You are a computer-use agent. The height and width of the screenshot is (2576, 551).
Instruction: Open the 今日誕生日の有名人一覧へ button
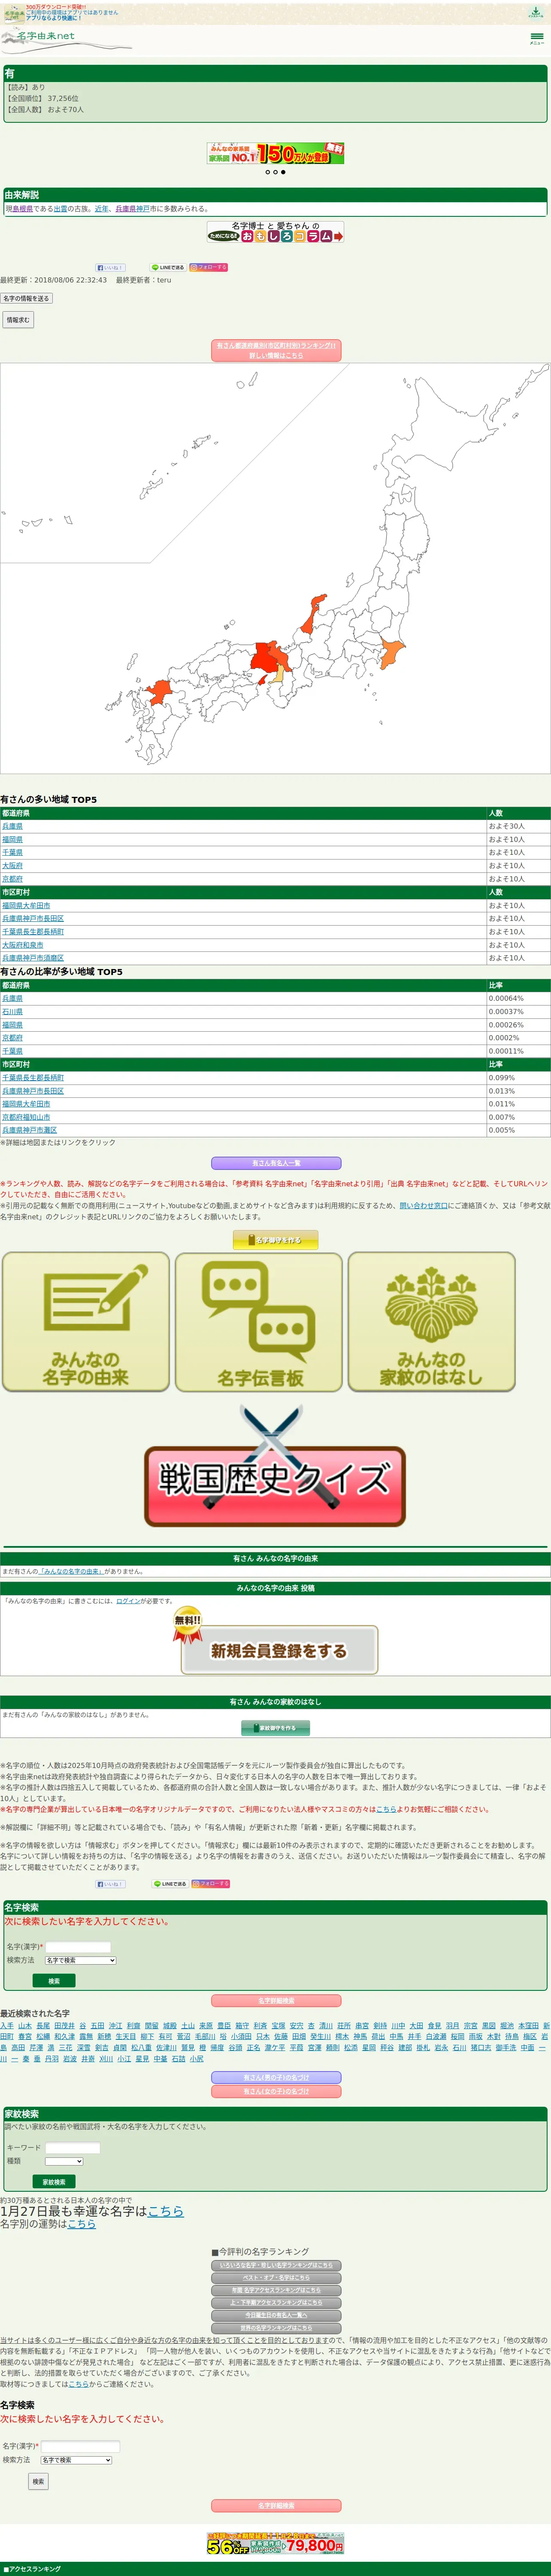(x=276, y=2315)
